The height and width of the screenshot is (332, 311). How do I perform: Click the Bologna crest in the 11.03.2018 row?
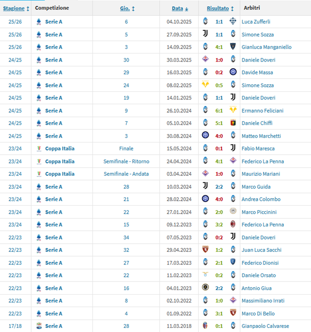coord(205,326)
